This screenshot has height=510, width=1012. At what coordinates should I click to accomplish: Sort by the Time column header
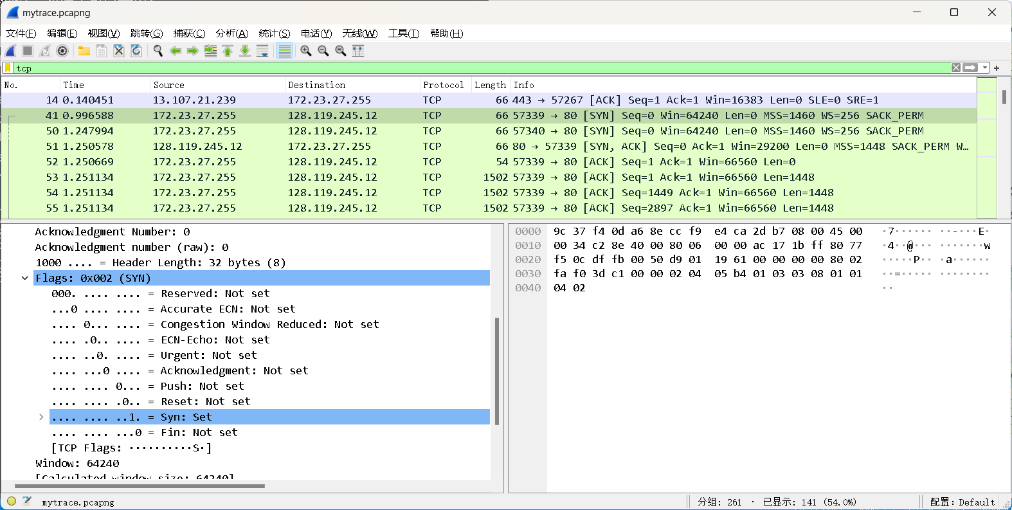[105, 85]
